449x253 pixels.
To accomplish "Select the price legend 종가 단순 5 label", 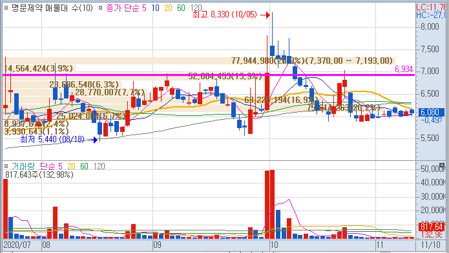I will pos(126,8).
